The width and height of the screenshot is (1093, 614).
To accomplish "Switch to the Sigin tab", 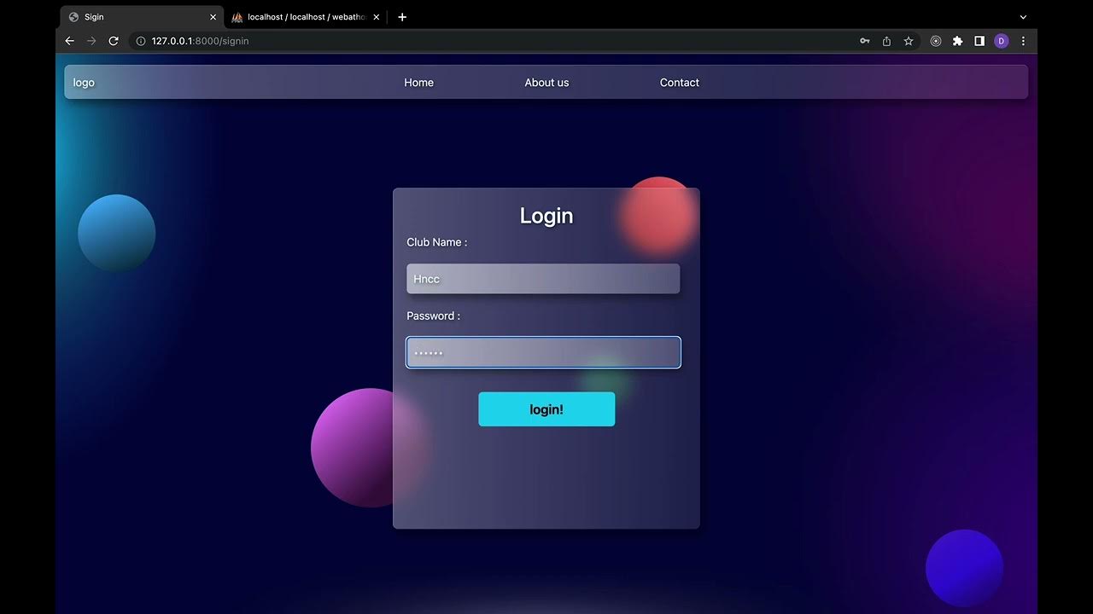I will click(142, 17).
